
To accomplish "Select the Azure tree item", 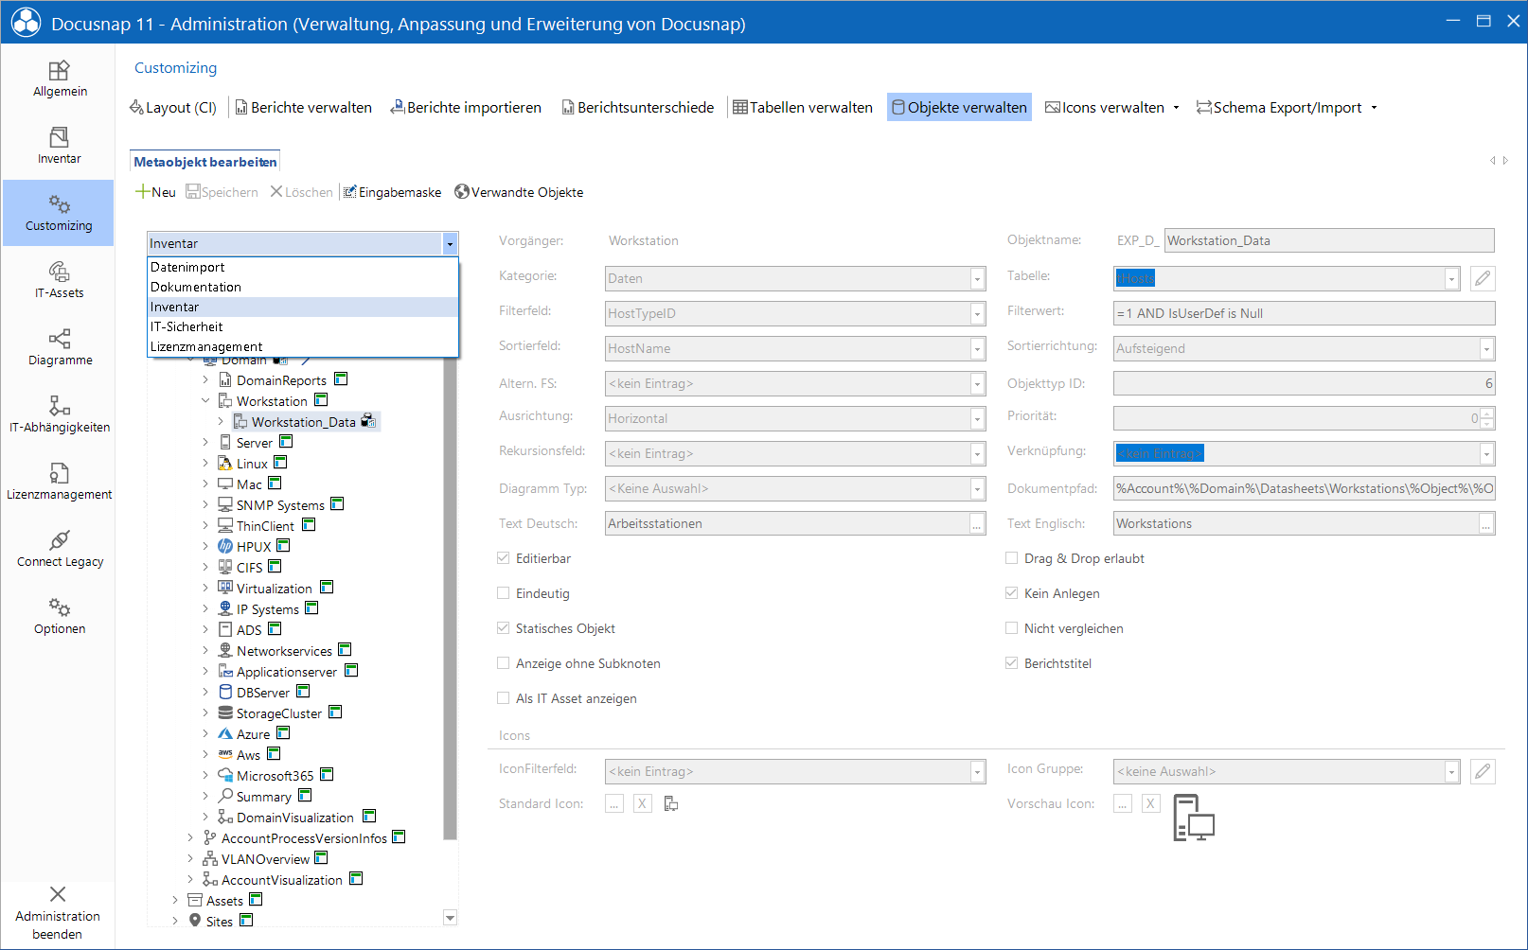I will 253,734.
